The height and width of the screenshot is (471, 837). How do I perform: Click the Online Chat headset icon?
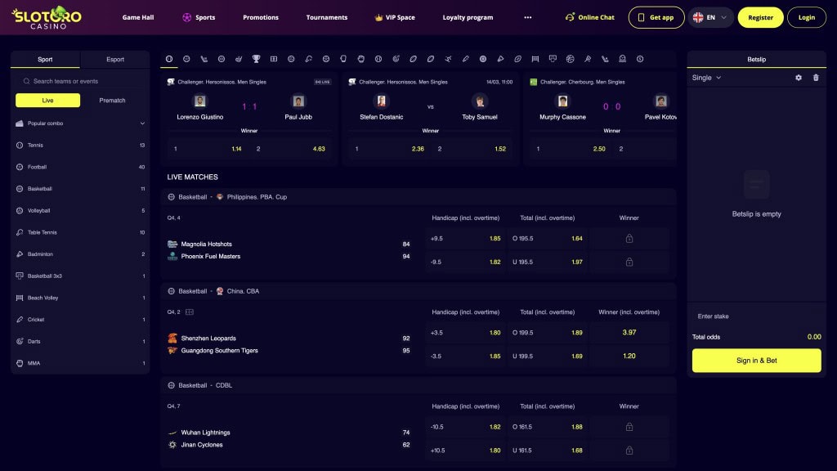click(570, 17)
